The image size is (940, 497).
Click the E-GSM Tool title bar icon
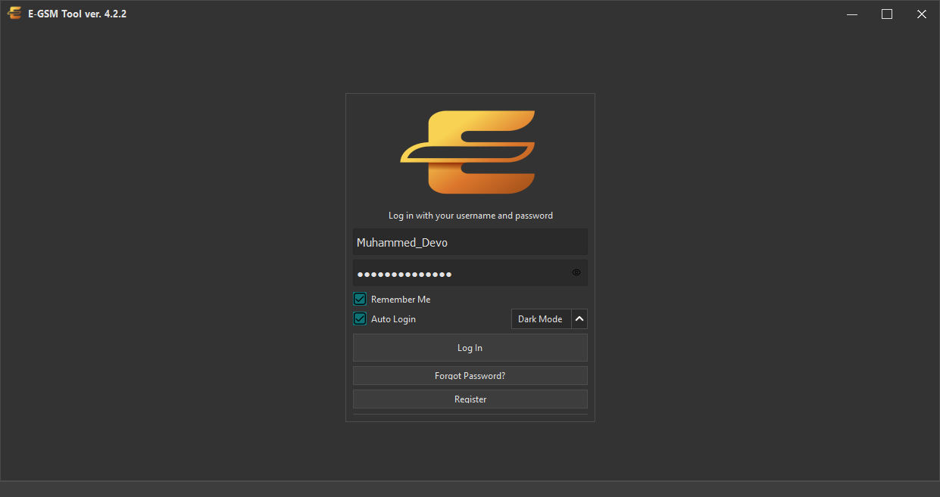pos(14,14)
